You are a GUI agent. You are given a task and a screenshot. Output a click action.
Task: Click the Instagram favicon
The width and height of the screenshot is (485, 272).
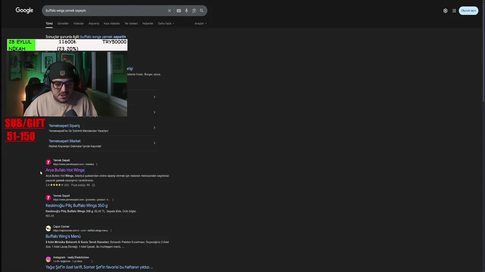(48, 259)
